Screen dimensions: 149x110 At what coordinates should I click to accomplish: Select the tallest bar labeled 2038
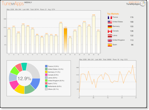coord(94,35)
